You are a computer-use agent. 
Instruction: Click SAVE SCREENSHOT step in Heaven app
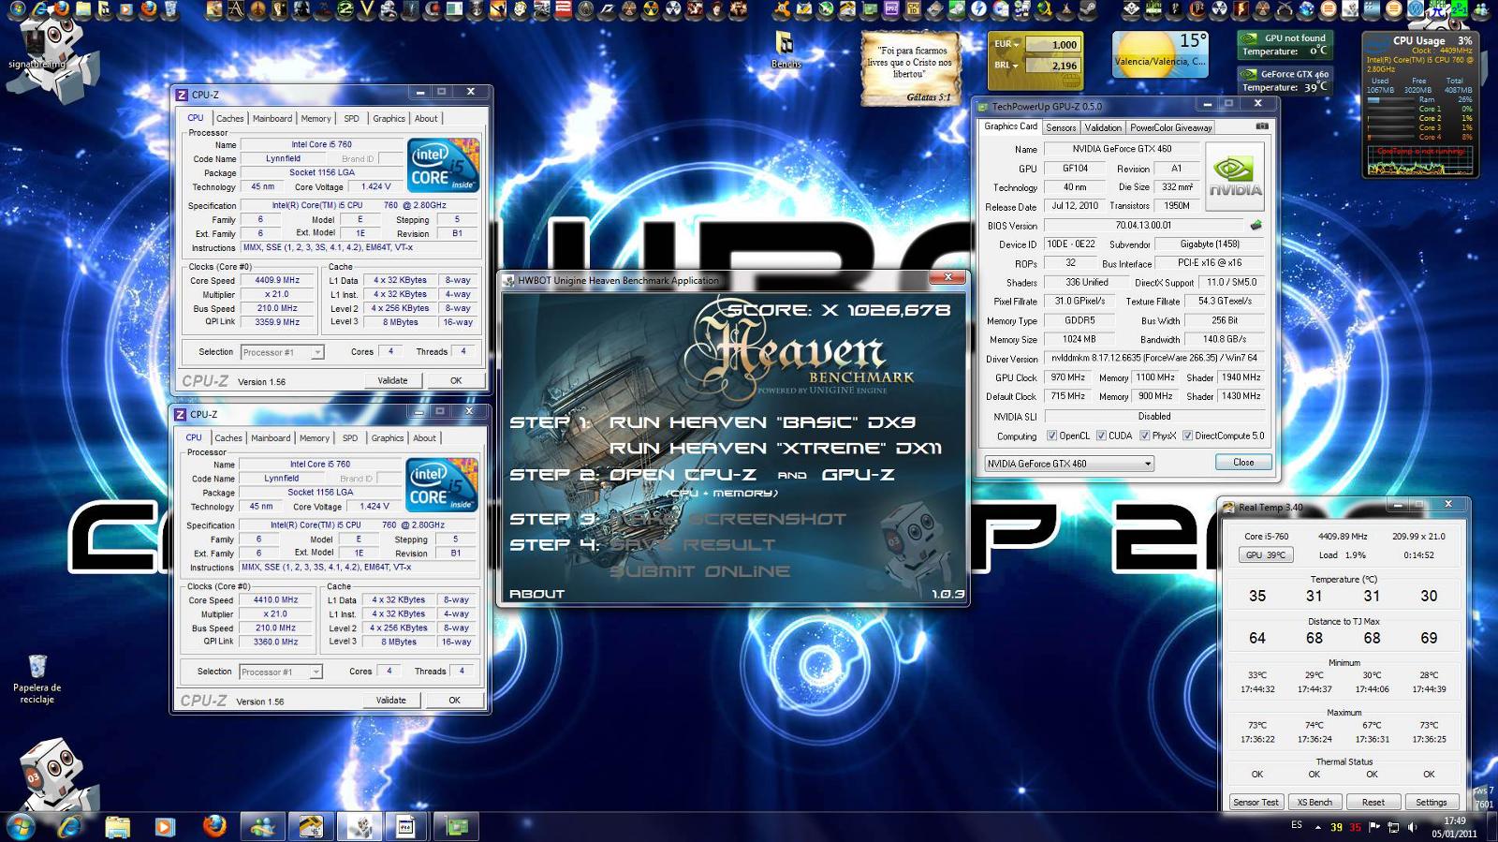(728, 519)
